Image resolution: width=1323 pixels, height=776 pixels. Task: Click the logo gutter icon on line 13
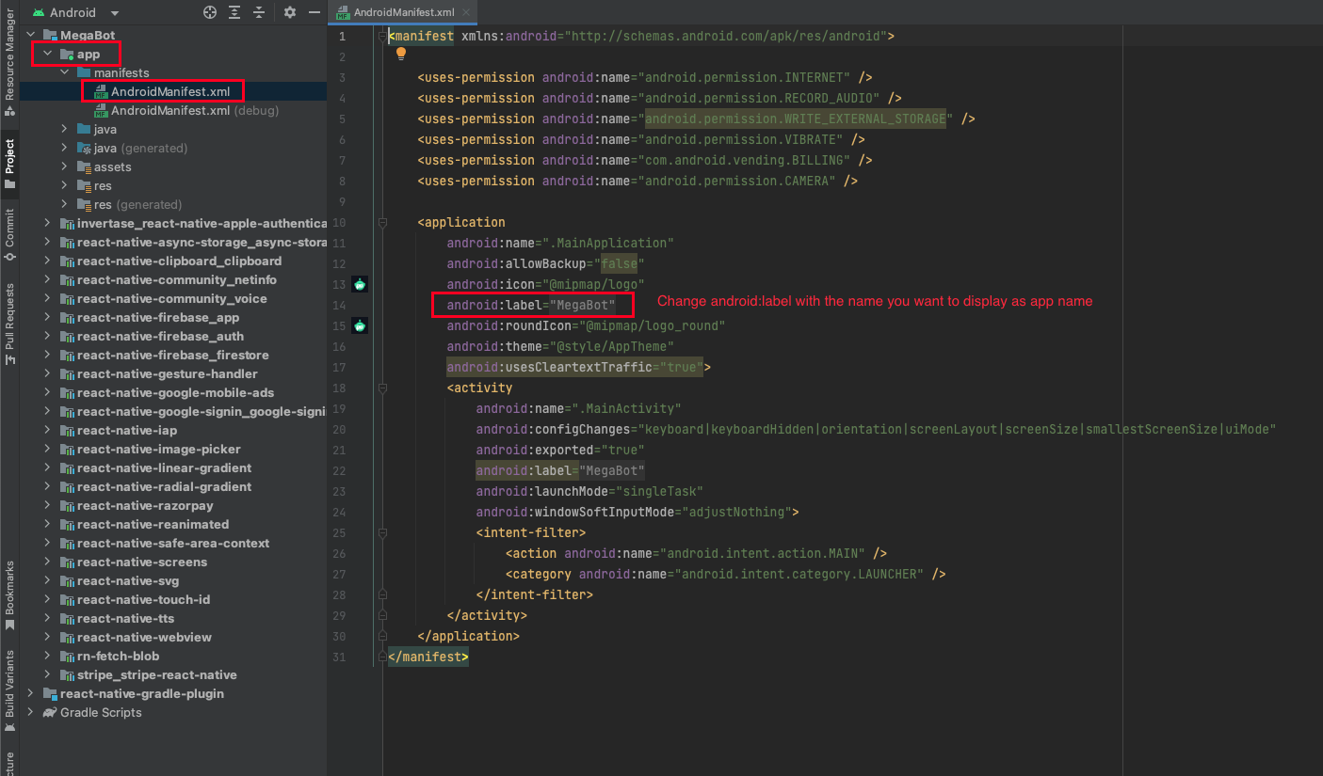tap(360, 284)
